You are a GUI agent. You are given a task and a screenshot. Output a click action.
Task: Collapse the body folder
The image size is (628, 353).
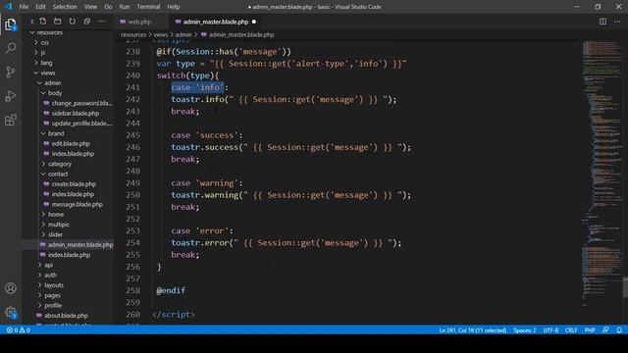(55, 93)
